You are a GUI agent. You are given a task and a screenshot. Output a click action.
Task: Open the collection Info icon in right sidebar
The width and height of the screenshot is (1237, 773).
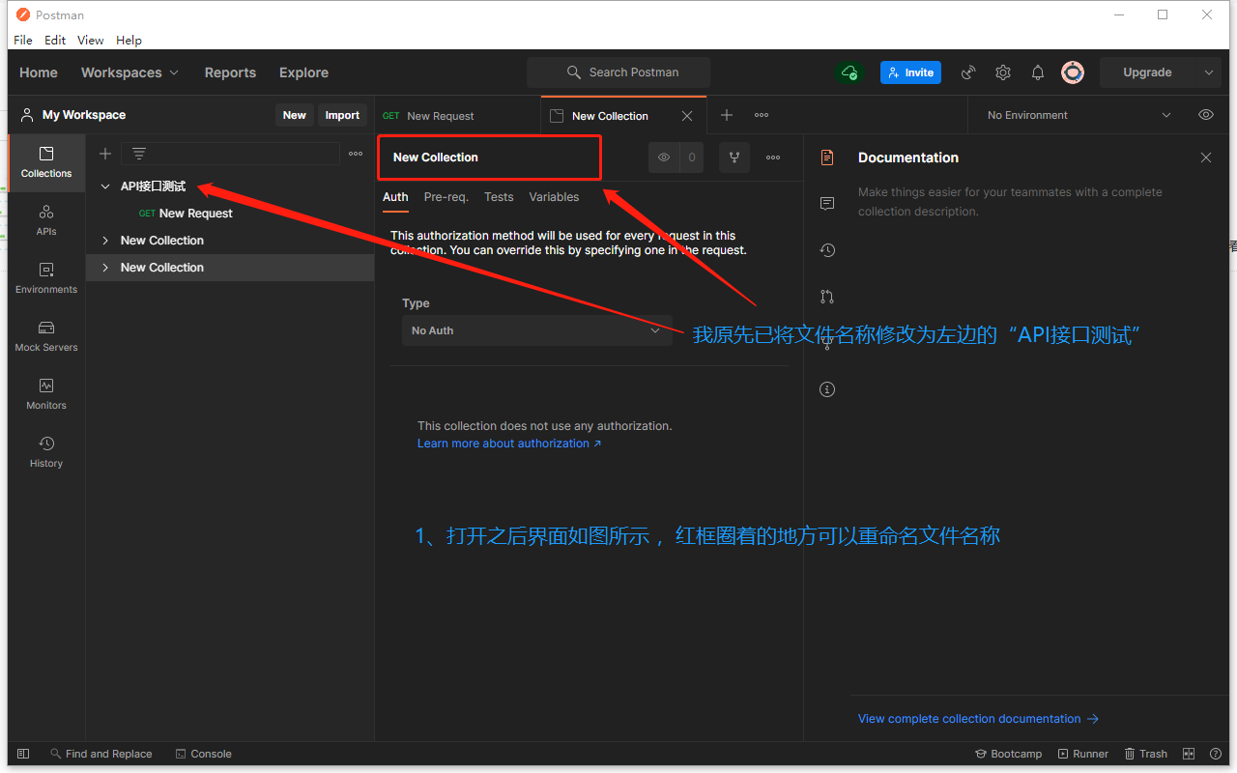(x=827, y=389)
